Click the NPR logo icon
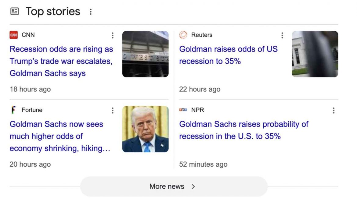Screen dimensions: 357x202 (x=183, y=110)
